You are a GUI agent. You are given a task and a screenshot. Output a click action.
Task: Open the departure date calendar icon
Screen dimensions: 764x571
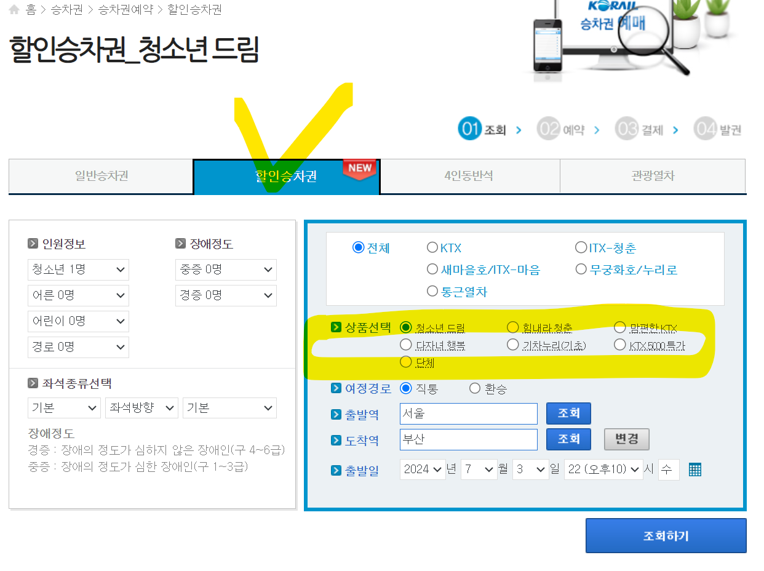coord(694,469)
